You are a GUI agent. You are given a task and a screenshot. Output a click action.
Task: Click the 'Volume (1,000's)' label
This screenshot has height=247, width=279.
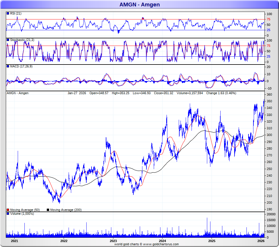[22, 214]
